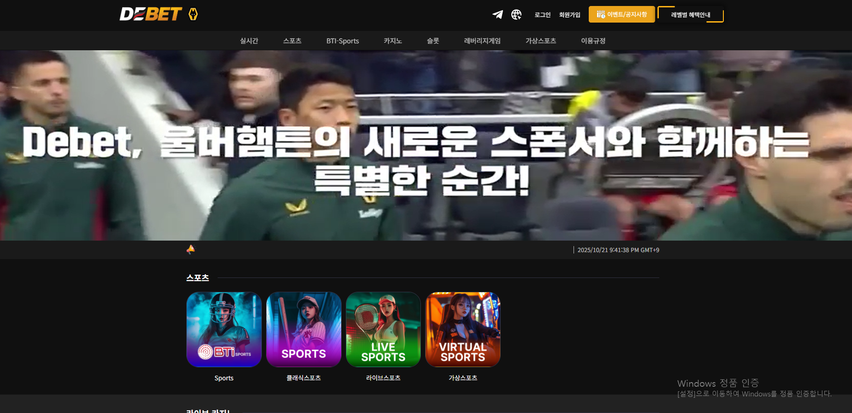Open the purple SPORTS classic tile
852x413 pixels.
click(x=304, y=329)
